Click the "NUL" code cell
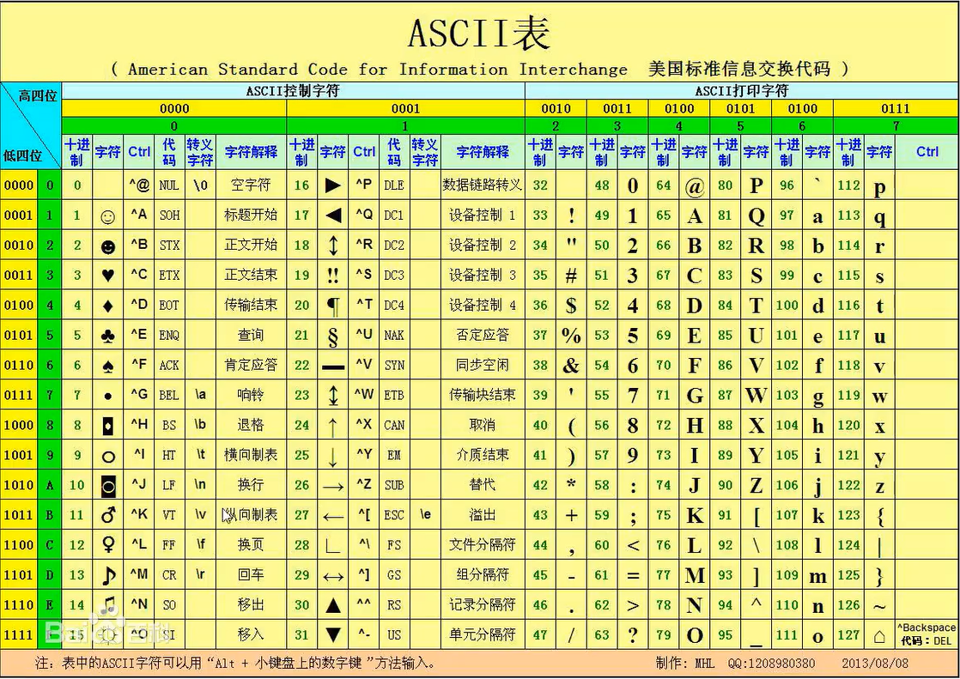This screenshot has width=960, height=679. (x=169, y=185)
